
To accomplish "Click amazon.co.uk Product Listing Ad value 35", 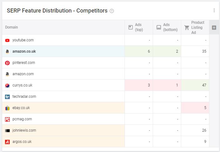I will tap(204, 51).
